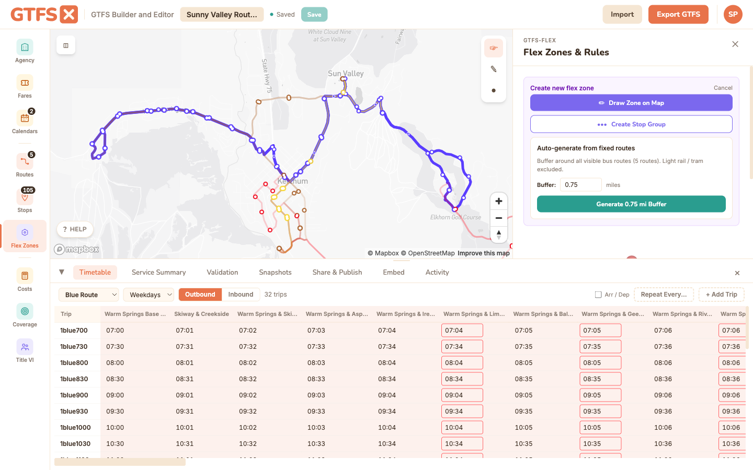This screenshot has width=753, height=470.
Task: Click Draw Zone on Map
Action: point(631,103)
